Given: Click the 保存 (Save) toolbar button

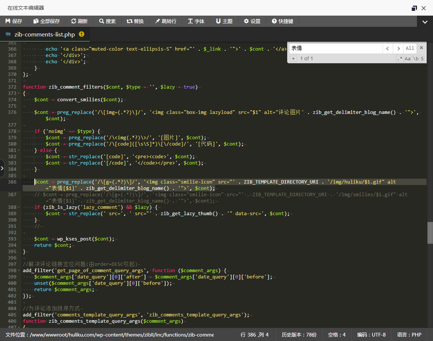Looking at the screenshot, I should point(14,21).
